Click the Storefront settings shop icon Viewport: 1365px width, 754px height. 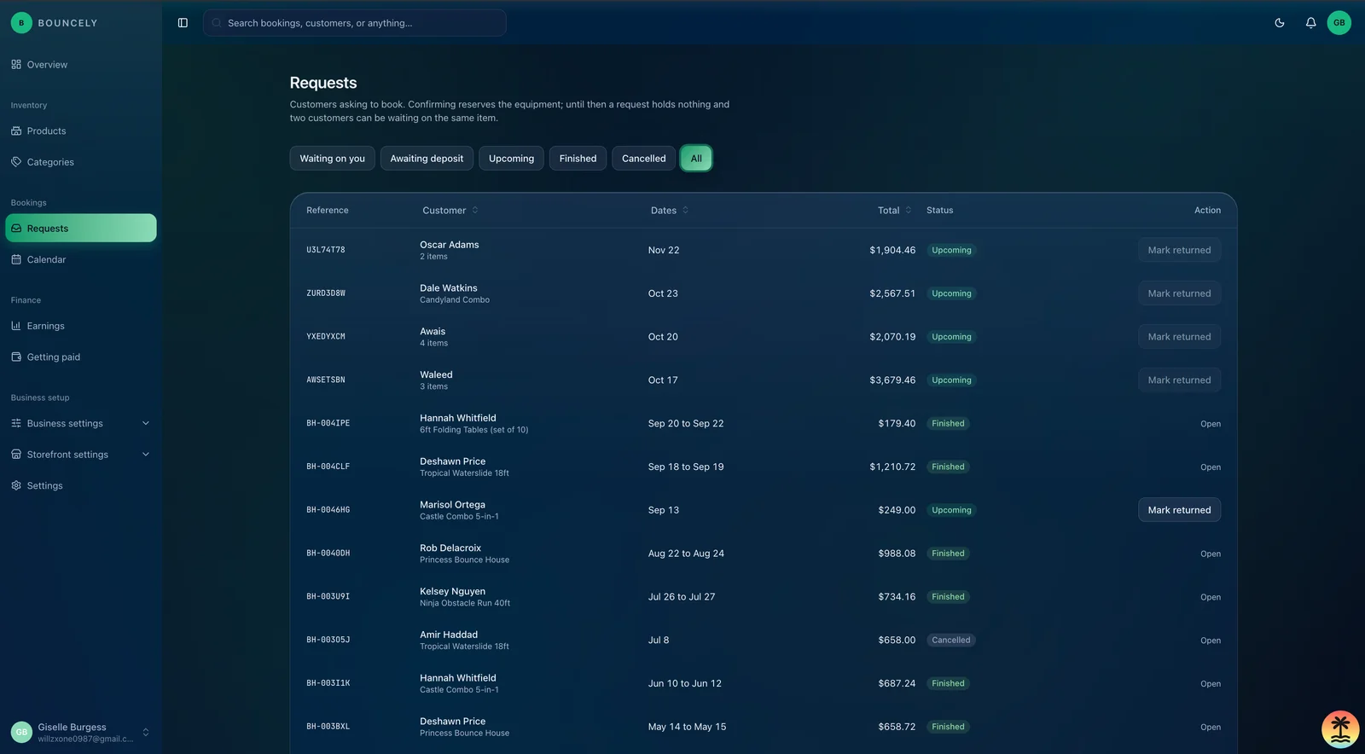point(16,455)
